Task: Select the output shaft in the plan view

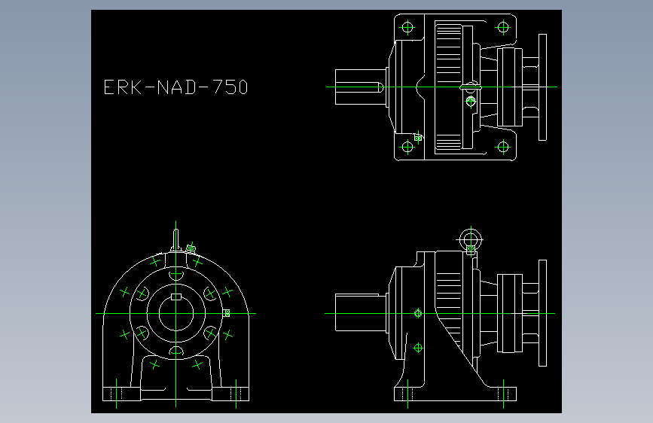Action: pyautogui.click(x=360, y=87)
